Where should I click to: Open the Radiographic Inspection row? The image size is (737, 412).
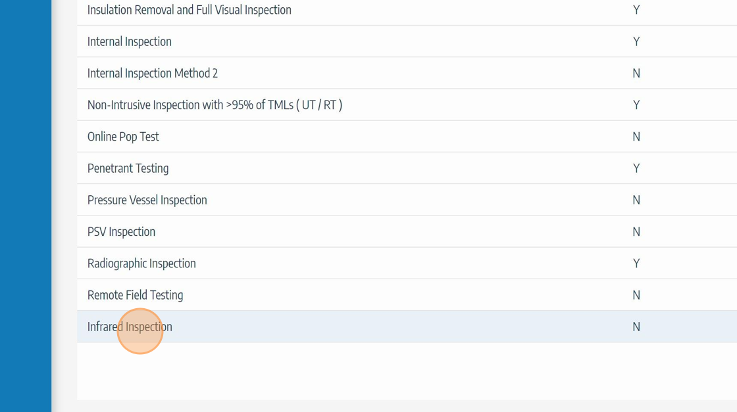(141, 263)
